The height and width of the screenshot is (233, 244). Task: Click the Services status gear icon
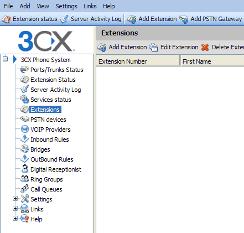tap(24, 100)
